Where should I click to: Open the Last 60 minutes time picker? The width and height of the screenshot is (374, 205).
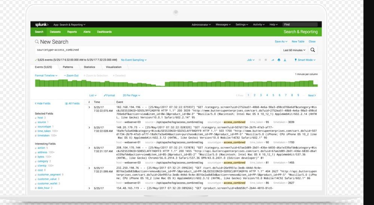(x=294, y=50)
